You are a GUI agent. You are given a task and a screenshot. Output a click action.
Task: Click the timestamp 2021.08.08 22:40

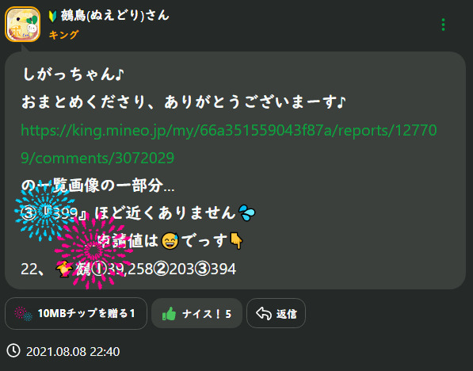[x=73, y=352]
